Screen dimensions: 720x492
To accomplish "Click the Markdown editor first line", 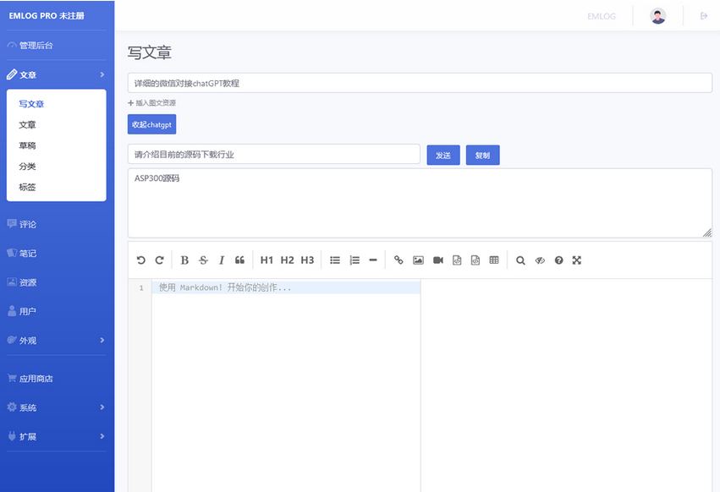I will point(286,287).
